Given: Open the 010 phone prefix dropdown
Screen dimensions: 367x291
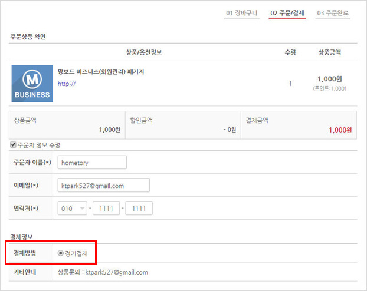Looking at the screenshot, I should (x=73, y=209).
